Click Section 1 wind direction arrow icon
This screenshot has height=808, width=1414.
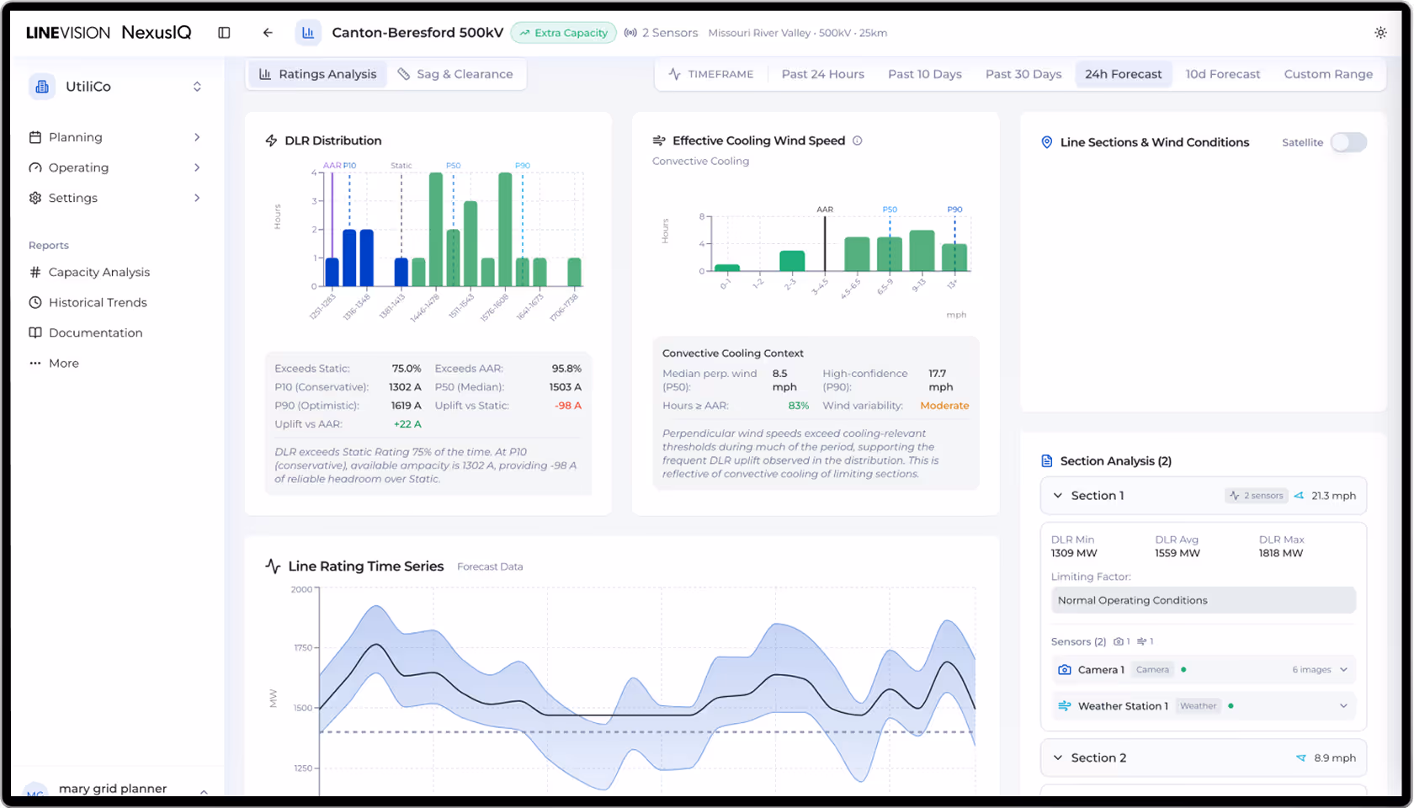click(1300, 496)
